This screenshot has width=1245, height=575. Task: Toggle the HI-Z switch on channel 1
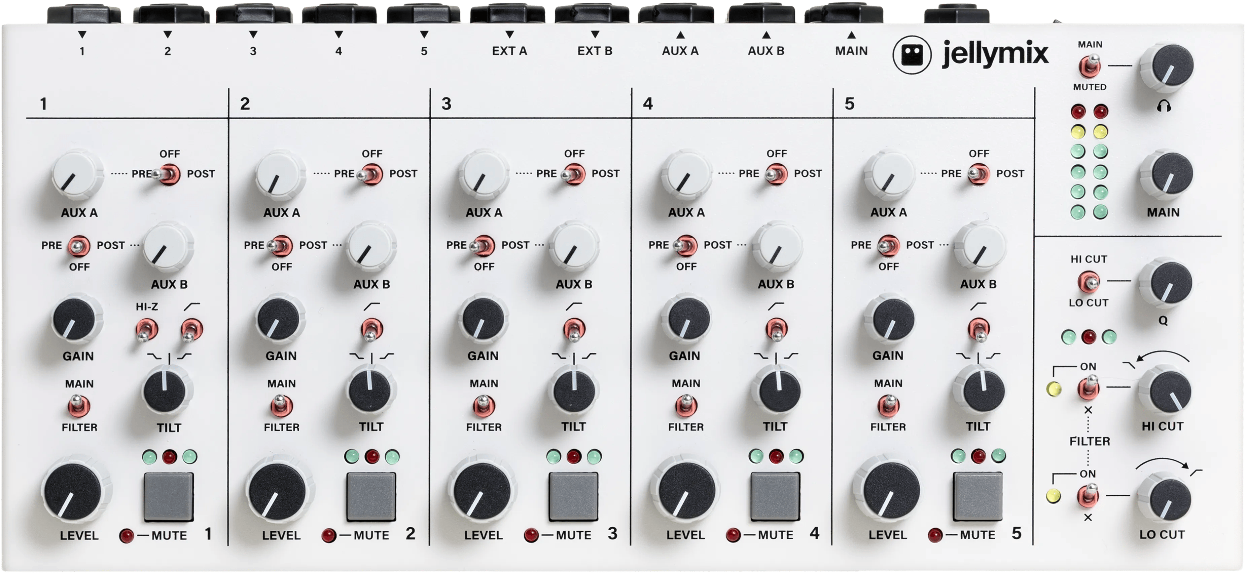coord(146,330)
